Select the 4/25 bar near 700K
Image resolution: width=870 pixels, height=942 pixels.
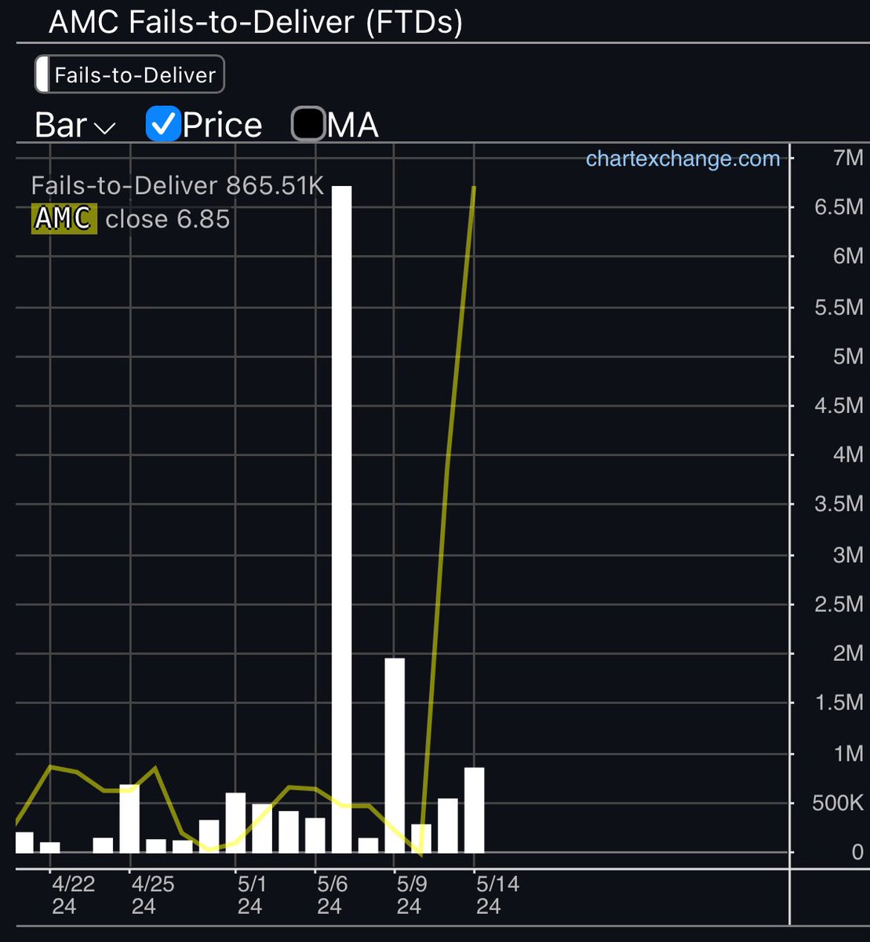pos(129,818)
